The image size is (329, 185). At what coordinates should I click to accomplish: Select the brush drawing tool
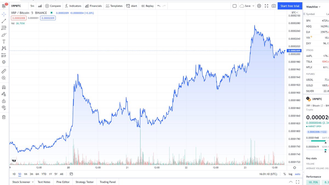coord(4,35)
